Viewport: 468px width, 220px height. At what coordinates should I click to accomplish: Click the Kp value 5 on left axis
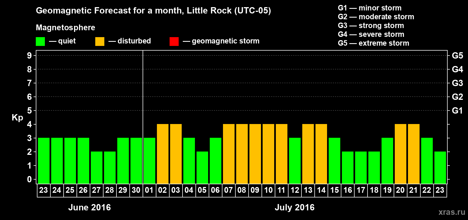click(29, 111)
